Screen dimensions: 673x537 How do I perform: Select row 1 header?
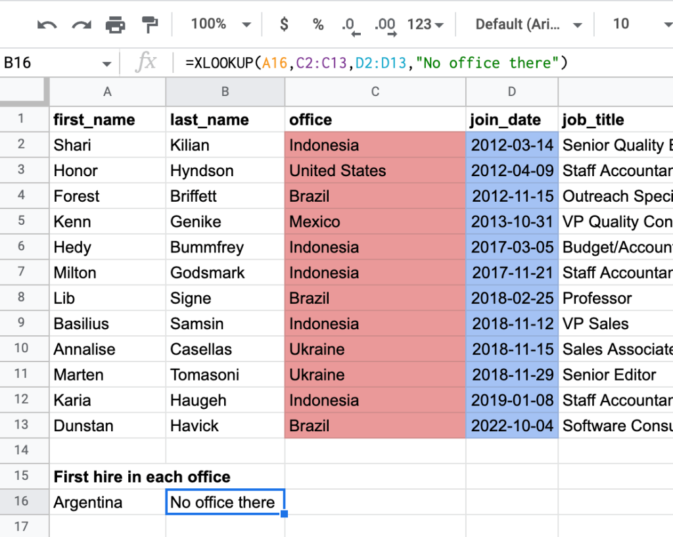pyautogui.click(x=24, y=119)
